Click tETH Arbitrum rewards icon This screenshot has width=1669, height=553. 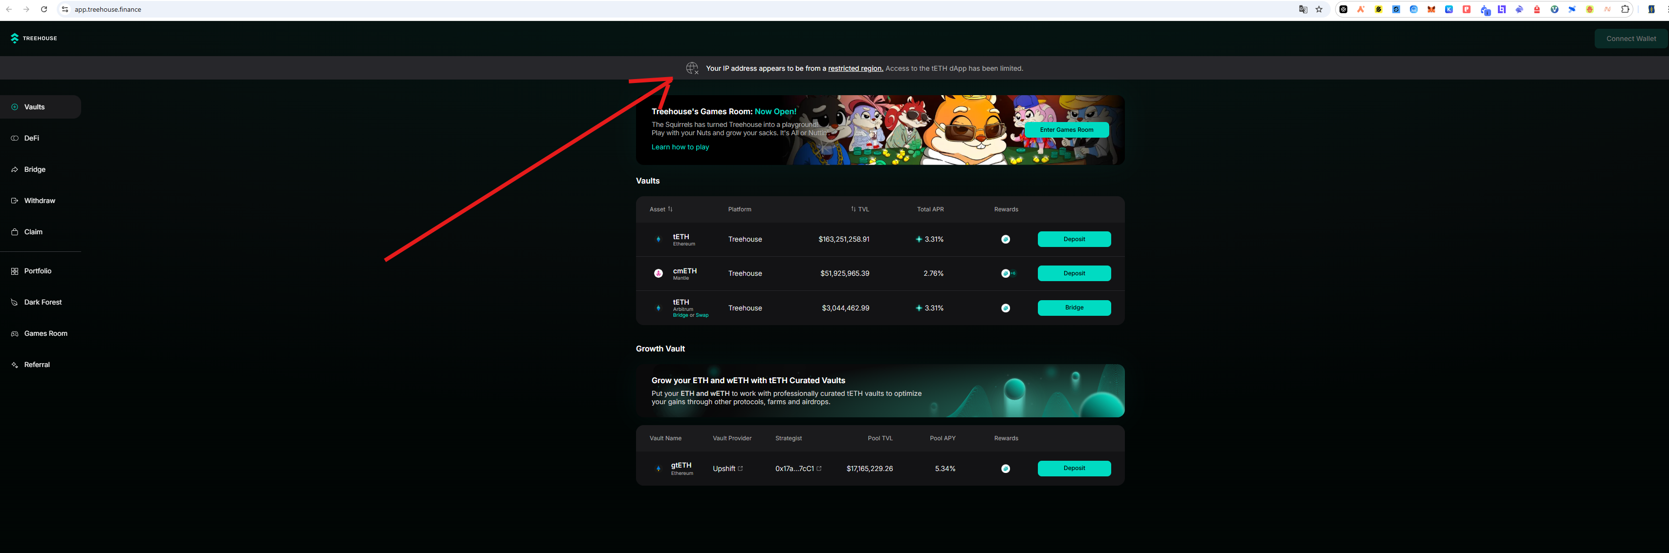click(x=1006, y=308)
